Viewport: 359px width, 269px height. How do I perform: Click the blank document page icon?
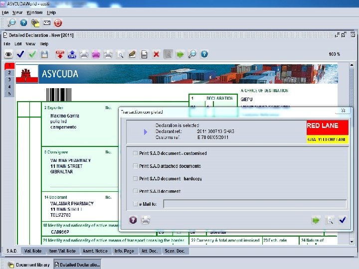(x=144, y=54)
